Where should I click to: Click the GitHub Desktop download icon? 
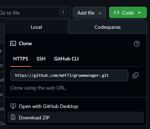[x=13, y=106]
